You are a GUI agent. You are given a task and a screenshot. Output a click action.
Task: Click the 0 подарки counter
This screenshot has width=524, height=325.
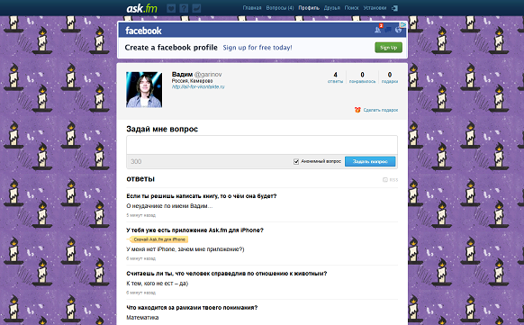tap(390, 77)
